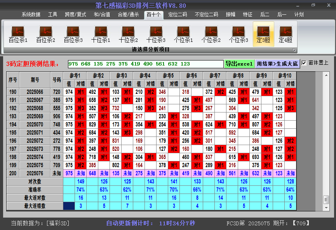This screenshot has width=336, height=230.
Task: Click the 导出excel button
Action: point(239,64)
